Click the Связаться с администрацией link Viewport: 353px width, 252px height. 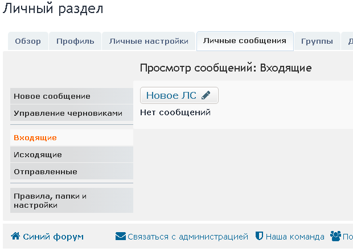tap(188, 237)
